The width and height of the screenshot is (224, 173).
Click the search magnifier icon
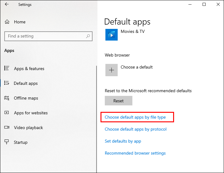coord(88,36)
